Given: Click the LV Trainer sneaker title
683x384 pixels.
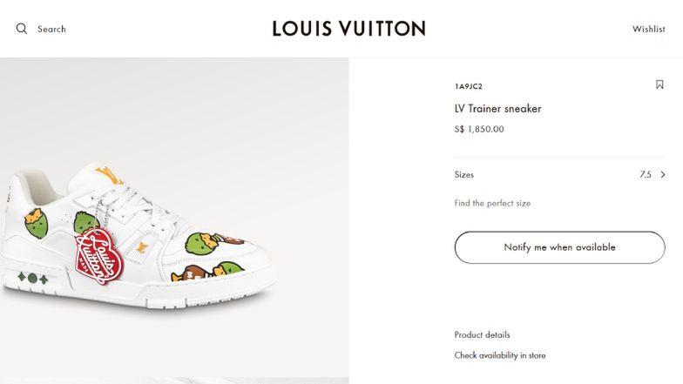Looking at the screenshot, I should coord(497,109).
